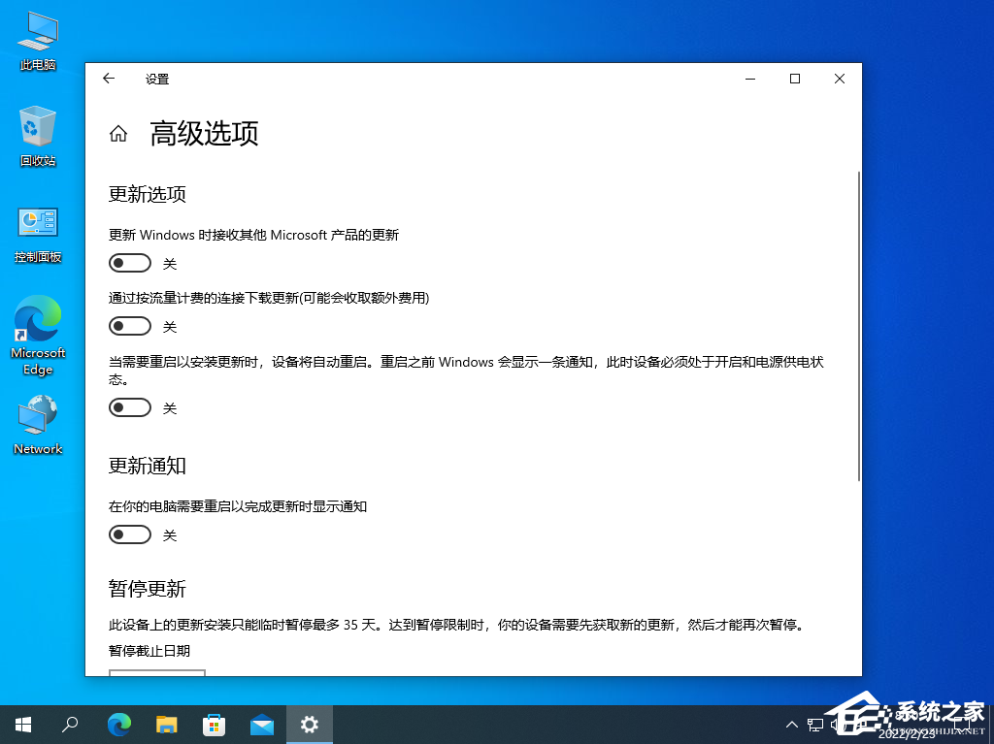Open the Mail app from the taskbar
This screenshot has width=994, height=744.
261,725
